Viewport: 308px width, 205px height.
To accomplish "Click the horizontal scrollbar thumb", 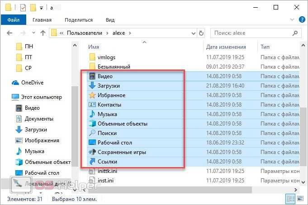I will click(x=169, y=190).
